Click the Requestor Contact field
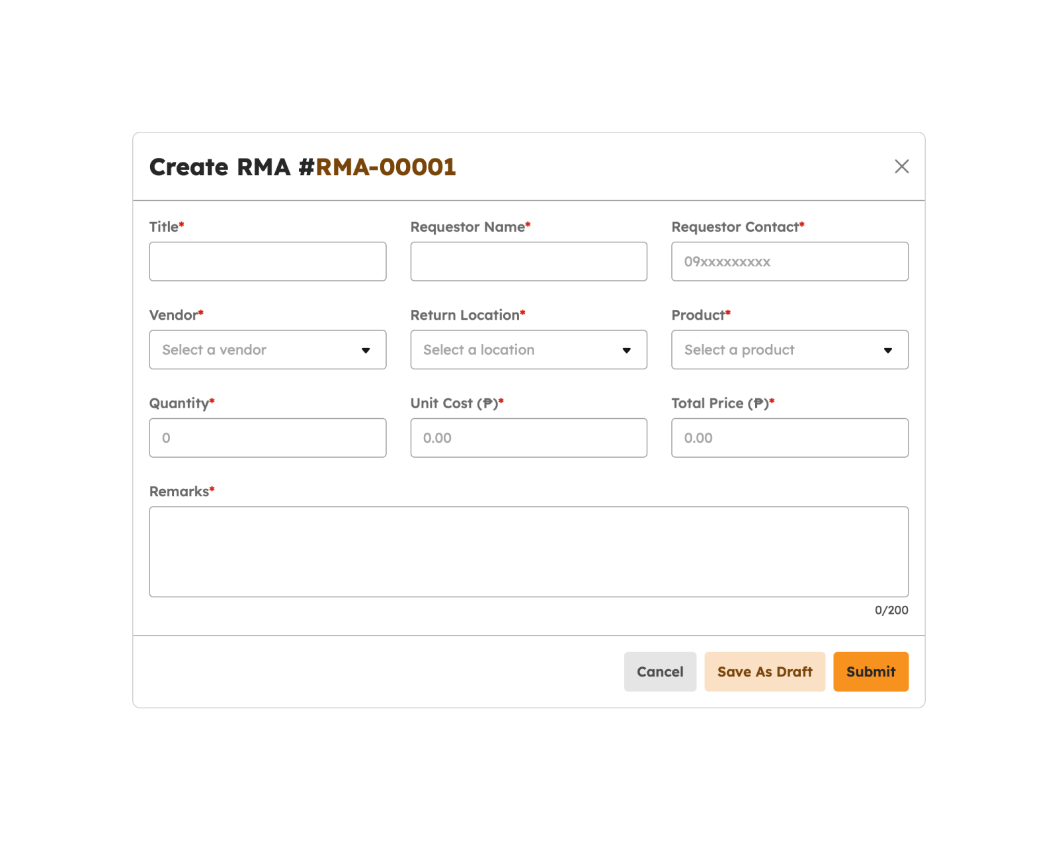Screen dimensions: 1058x841 pyautogui.click(x=790, y=262)
